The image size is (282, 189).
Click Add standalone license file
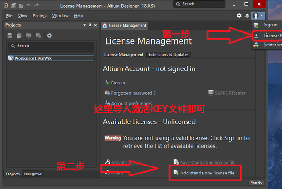pyautogui.click(x=207, y=173)
